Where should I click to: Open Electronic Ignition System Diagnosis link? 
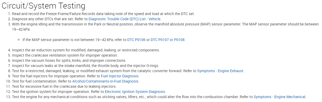point(135,92)
